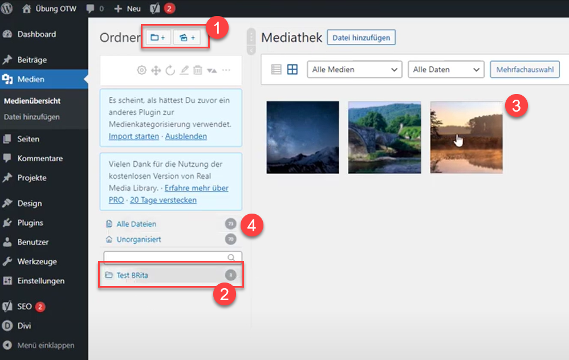Click the new folder button
569x360 pixels.
click(x=158, y=38)
